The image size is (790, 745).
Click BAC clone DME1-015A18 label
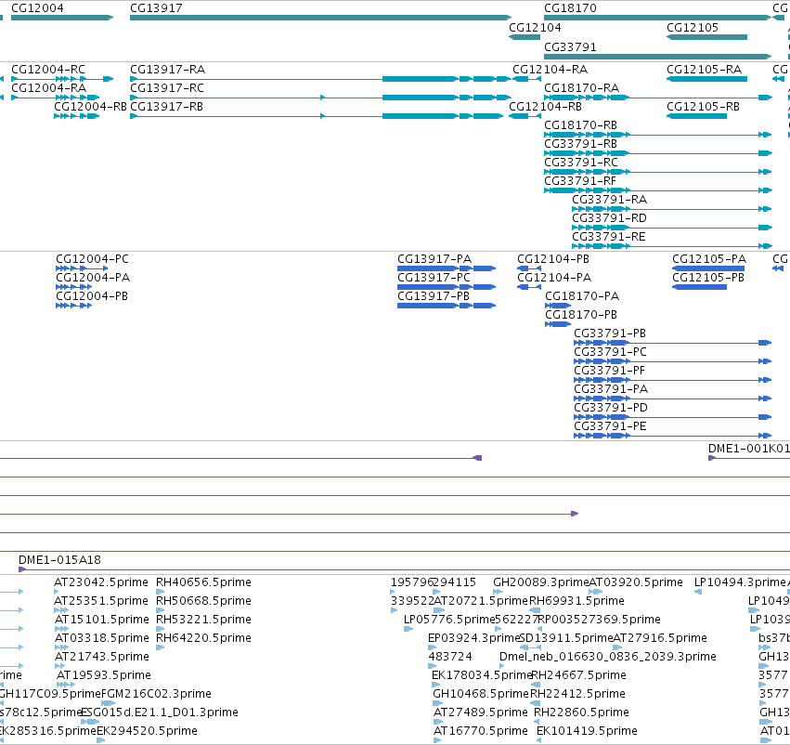(59, 560)
